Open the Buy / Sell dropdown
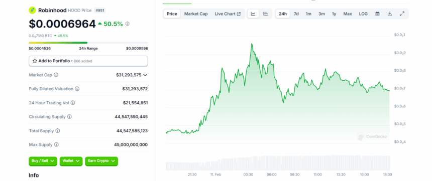The width and height of the screenshot is (432, 181). pos(43,161)
